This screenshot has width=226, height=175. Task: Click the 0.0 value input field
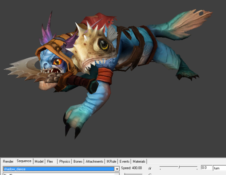tap(206, 168)
